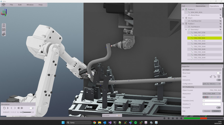The image size is (224, 125).
Task: Toggle visibility of Geometry 1
Action: click(220, 30)
